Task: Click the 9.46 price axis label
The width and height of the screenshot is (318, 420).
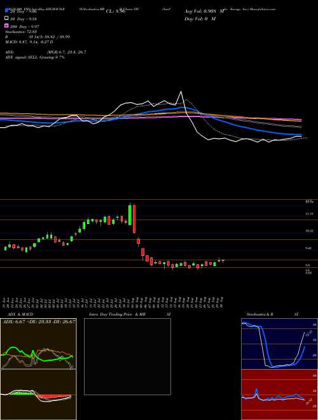Action: (308, 248)
